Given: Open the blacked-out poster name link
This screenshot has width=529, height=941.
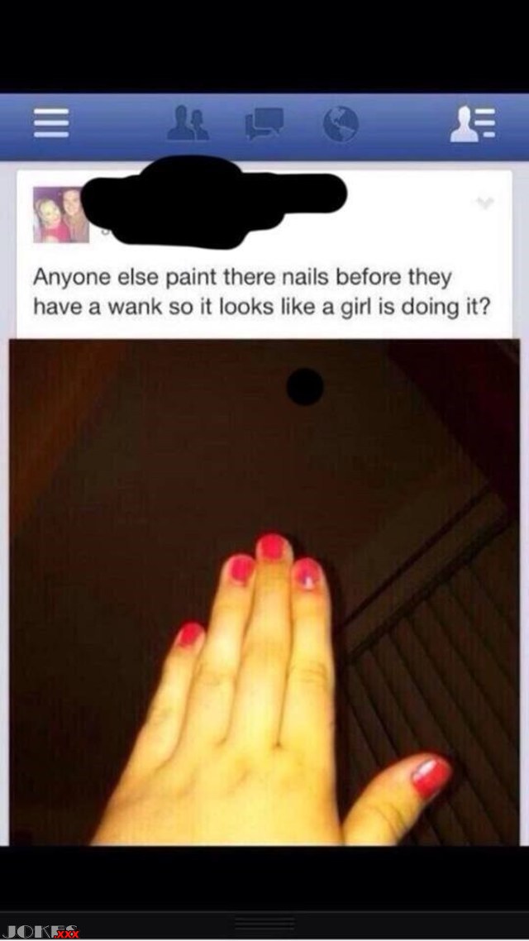Looking at the screenshot, I should (x=213, y=203).
